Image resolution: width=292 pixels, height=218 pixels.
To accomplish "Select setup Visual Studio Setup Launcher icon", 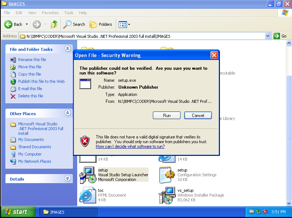I will (88, 175).
